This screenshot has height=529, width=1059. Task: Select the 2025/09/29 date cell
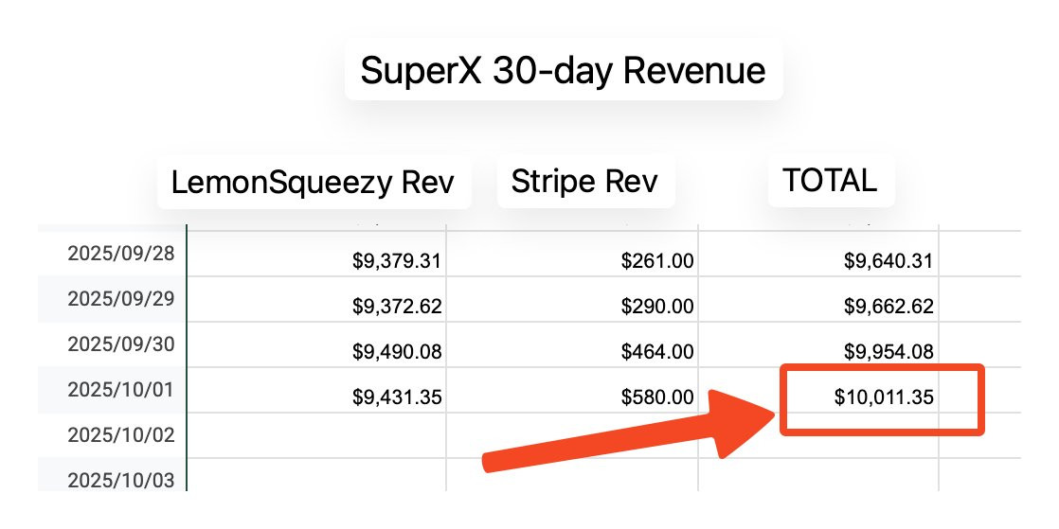121,298
